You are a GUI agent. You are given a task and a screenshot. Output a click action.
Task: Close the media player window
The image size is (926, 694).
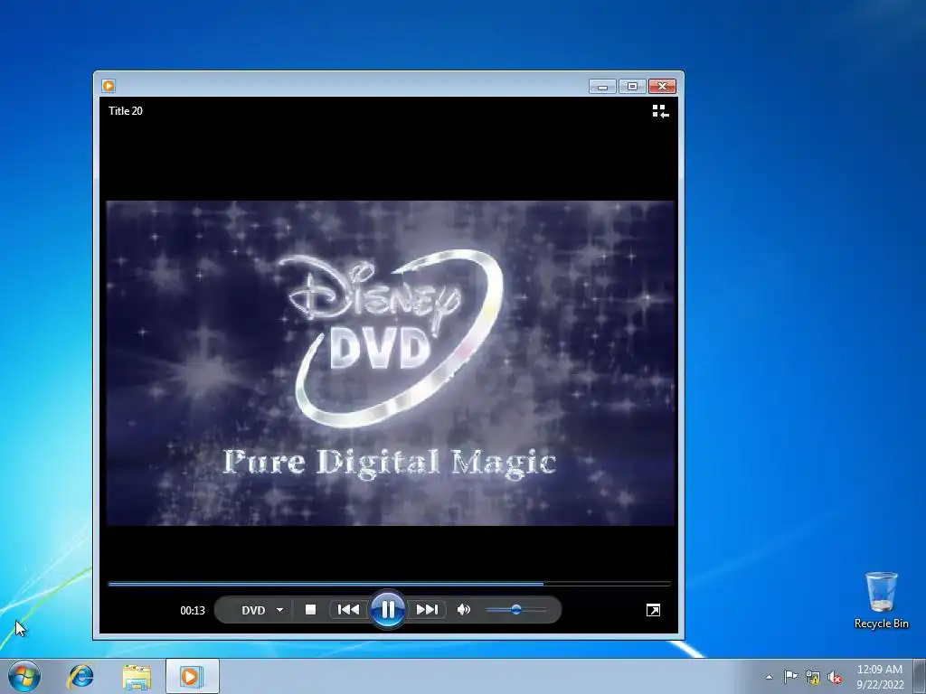[x=662, y=87]
